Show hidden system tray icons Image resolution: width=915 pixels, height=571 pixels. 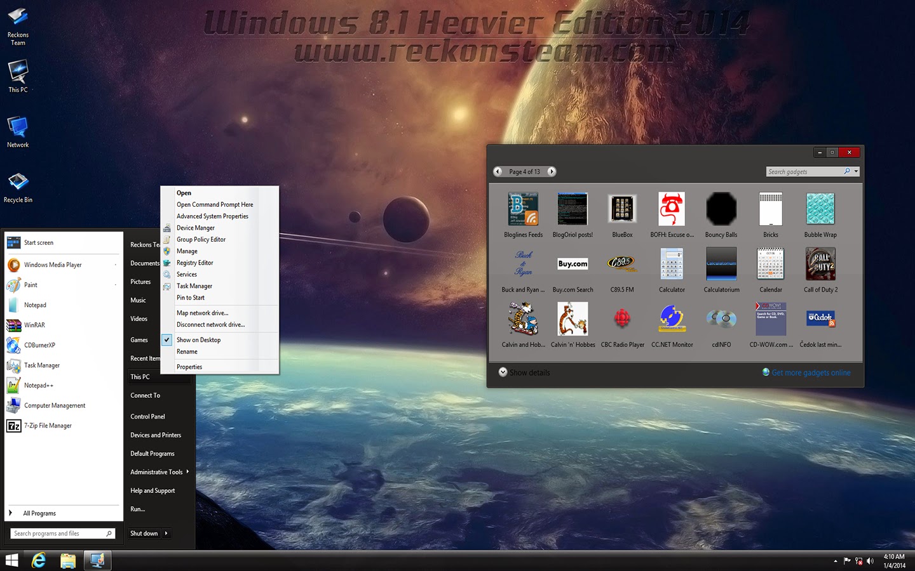coord(835,561)
